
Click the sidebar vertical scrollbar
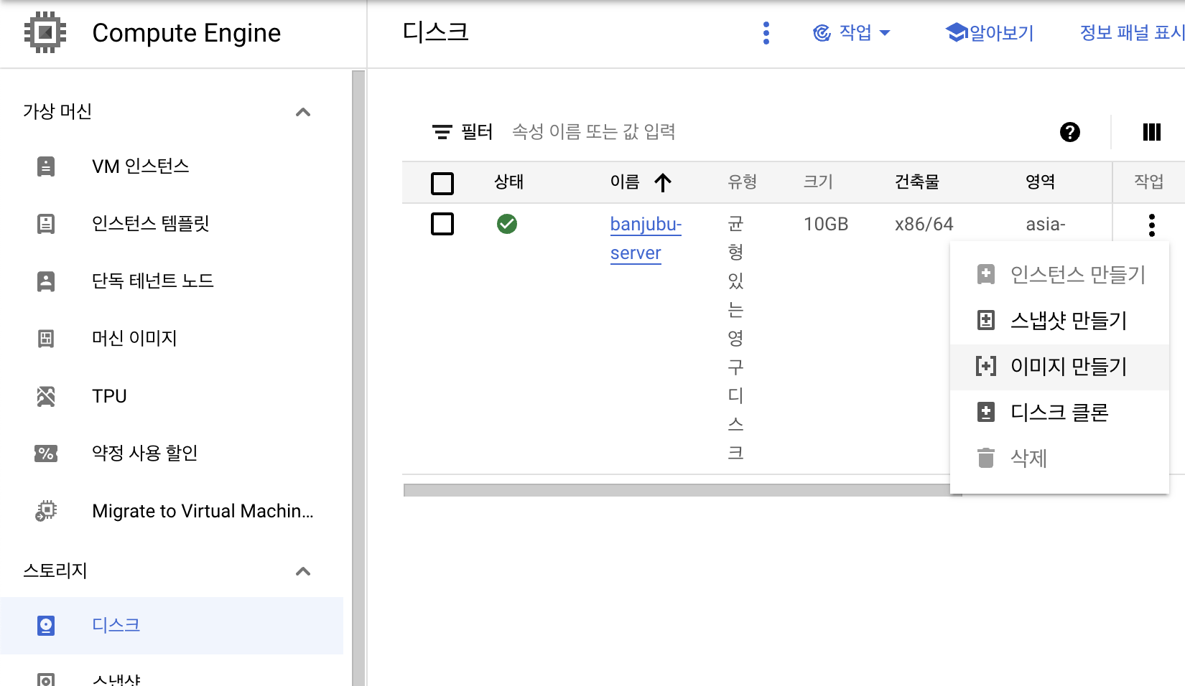[x=358, y=378]
